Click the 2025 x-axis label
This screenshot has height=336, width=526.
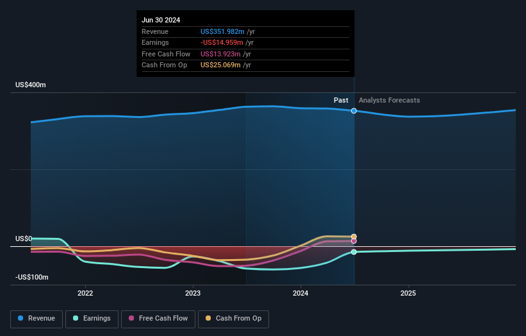pyautogui.click(x=408, y=293)
